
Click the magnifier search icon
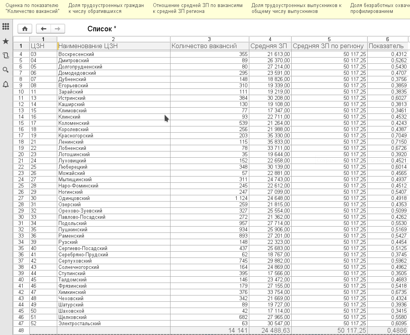tap(5, 70)
